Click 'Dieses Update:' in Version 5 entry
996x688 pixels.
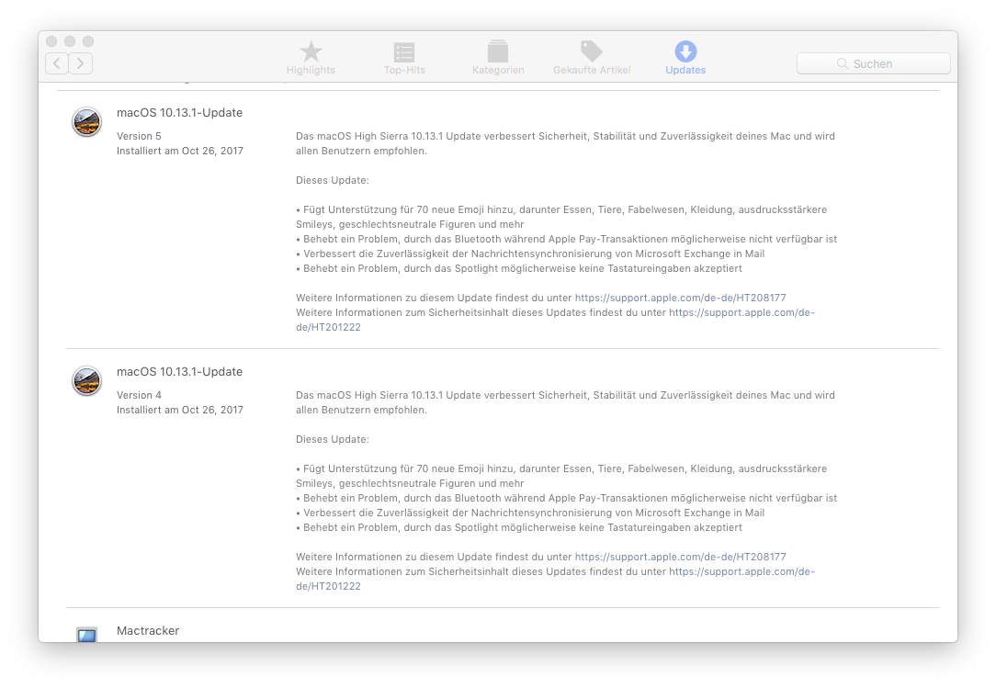click(x=333, y=180)
